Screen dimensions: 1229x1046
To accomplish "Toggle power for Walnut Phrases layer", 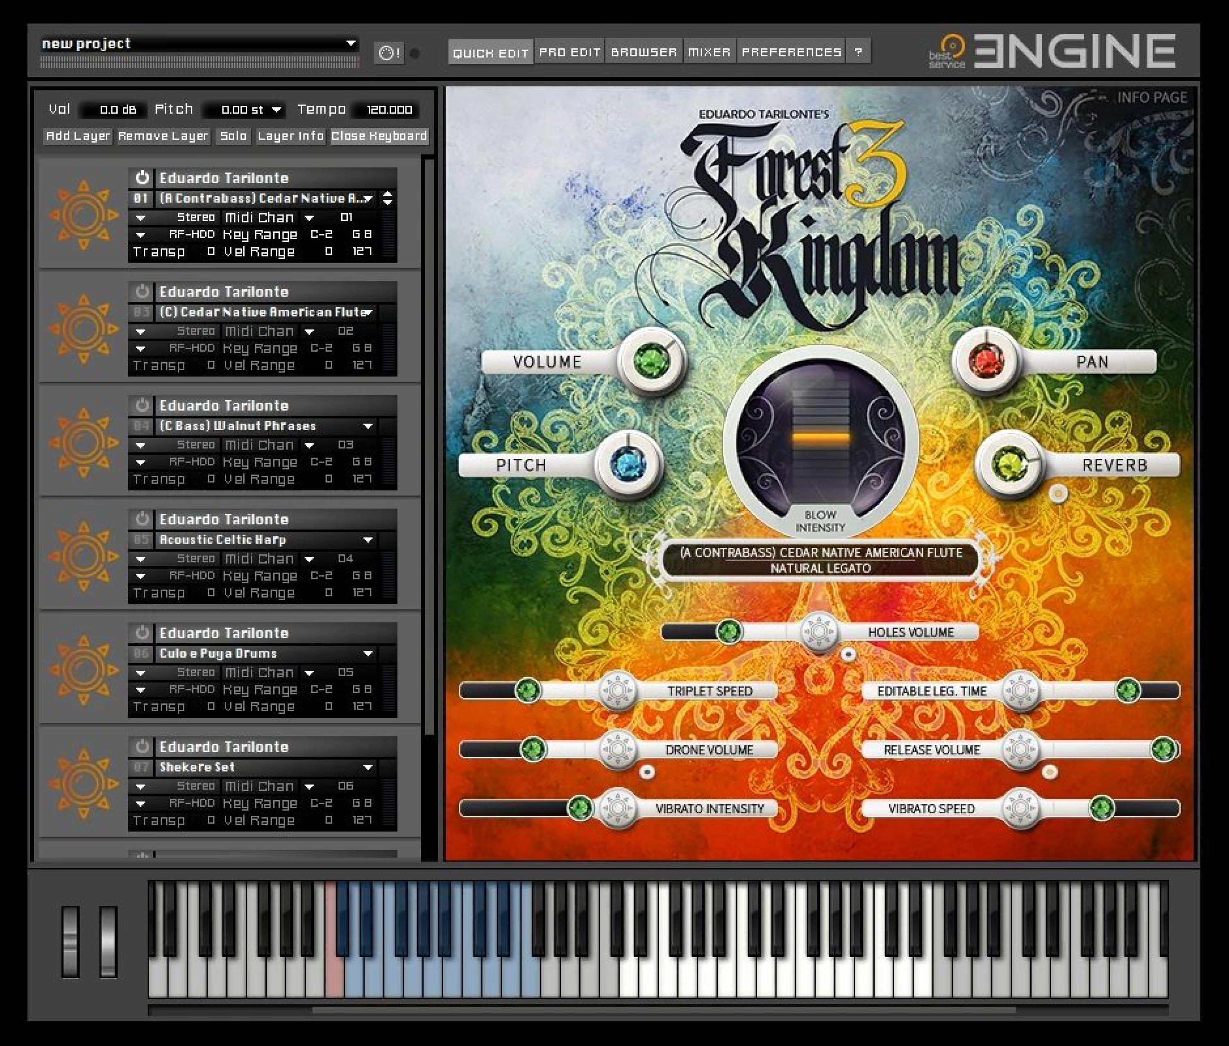I will click(142, 405).
